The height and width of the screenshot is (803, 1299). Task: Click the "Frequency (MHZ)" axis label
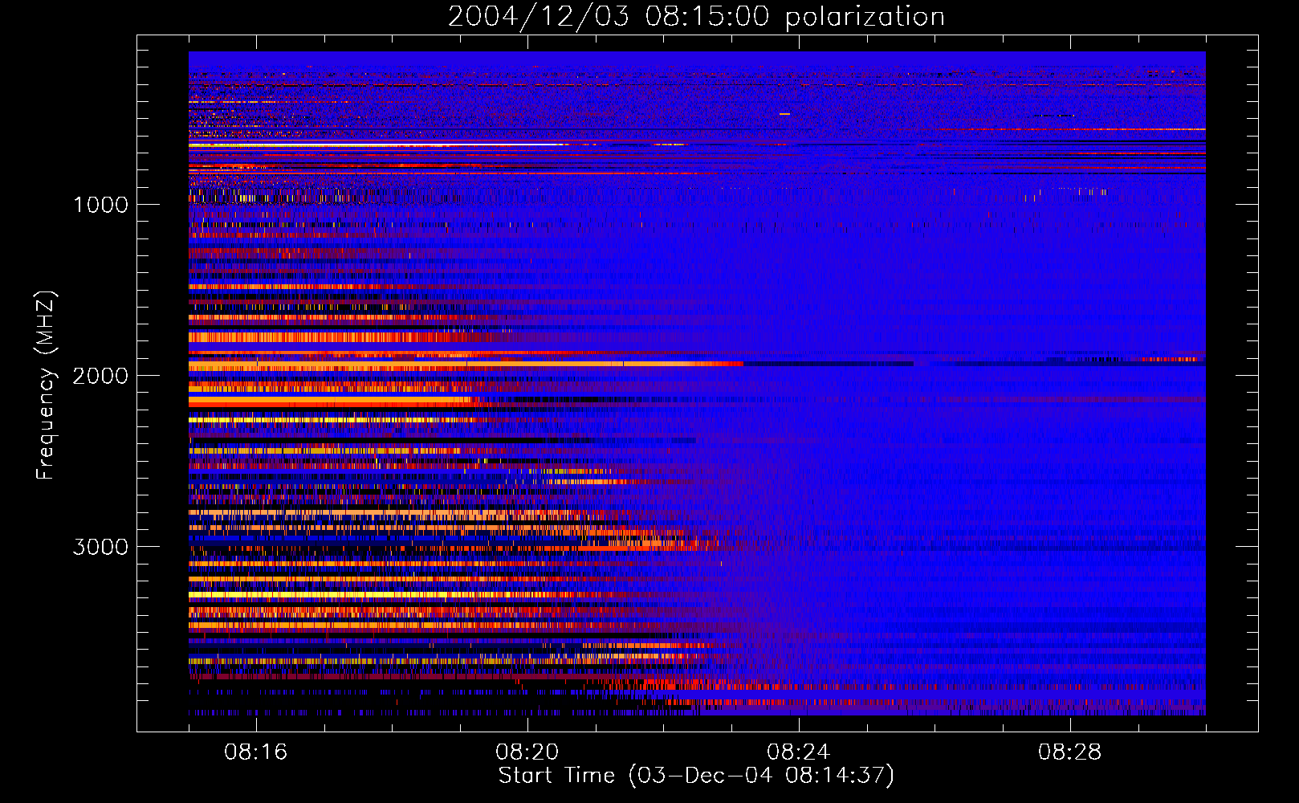(45, 385)
